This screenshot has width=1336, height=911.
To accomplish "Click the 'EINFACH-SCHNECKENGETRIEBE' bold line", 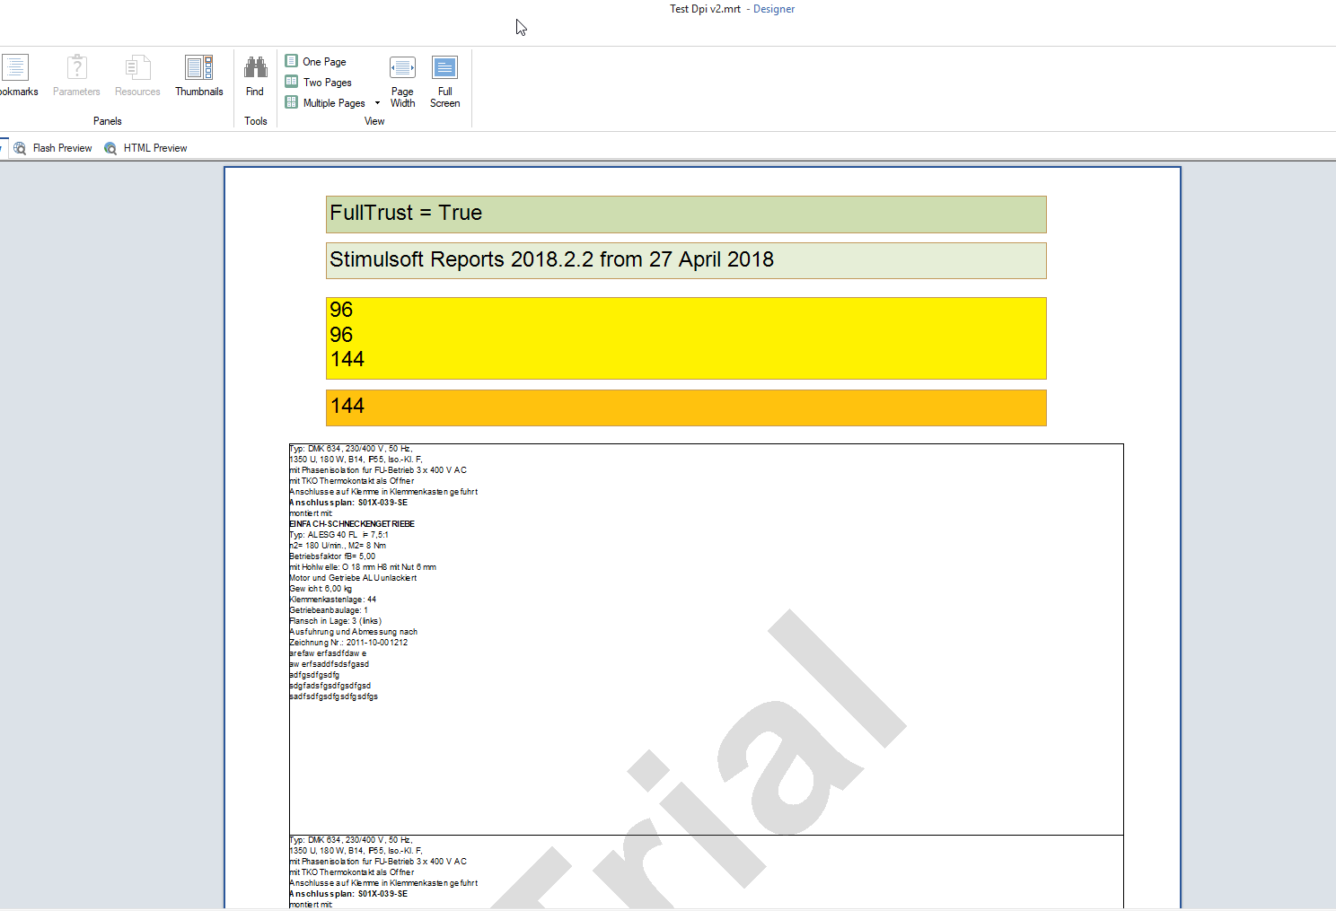I will coord(352,524).
